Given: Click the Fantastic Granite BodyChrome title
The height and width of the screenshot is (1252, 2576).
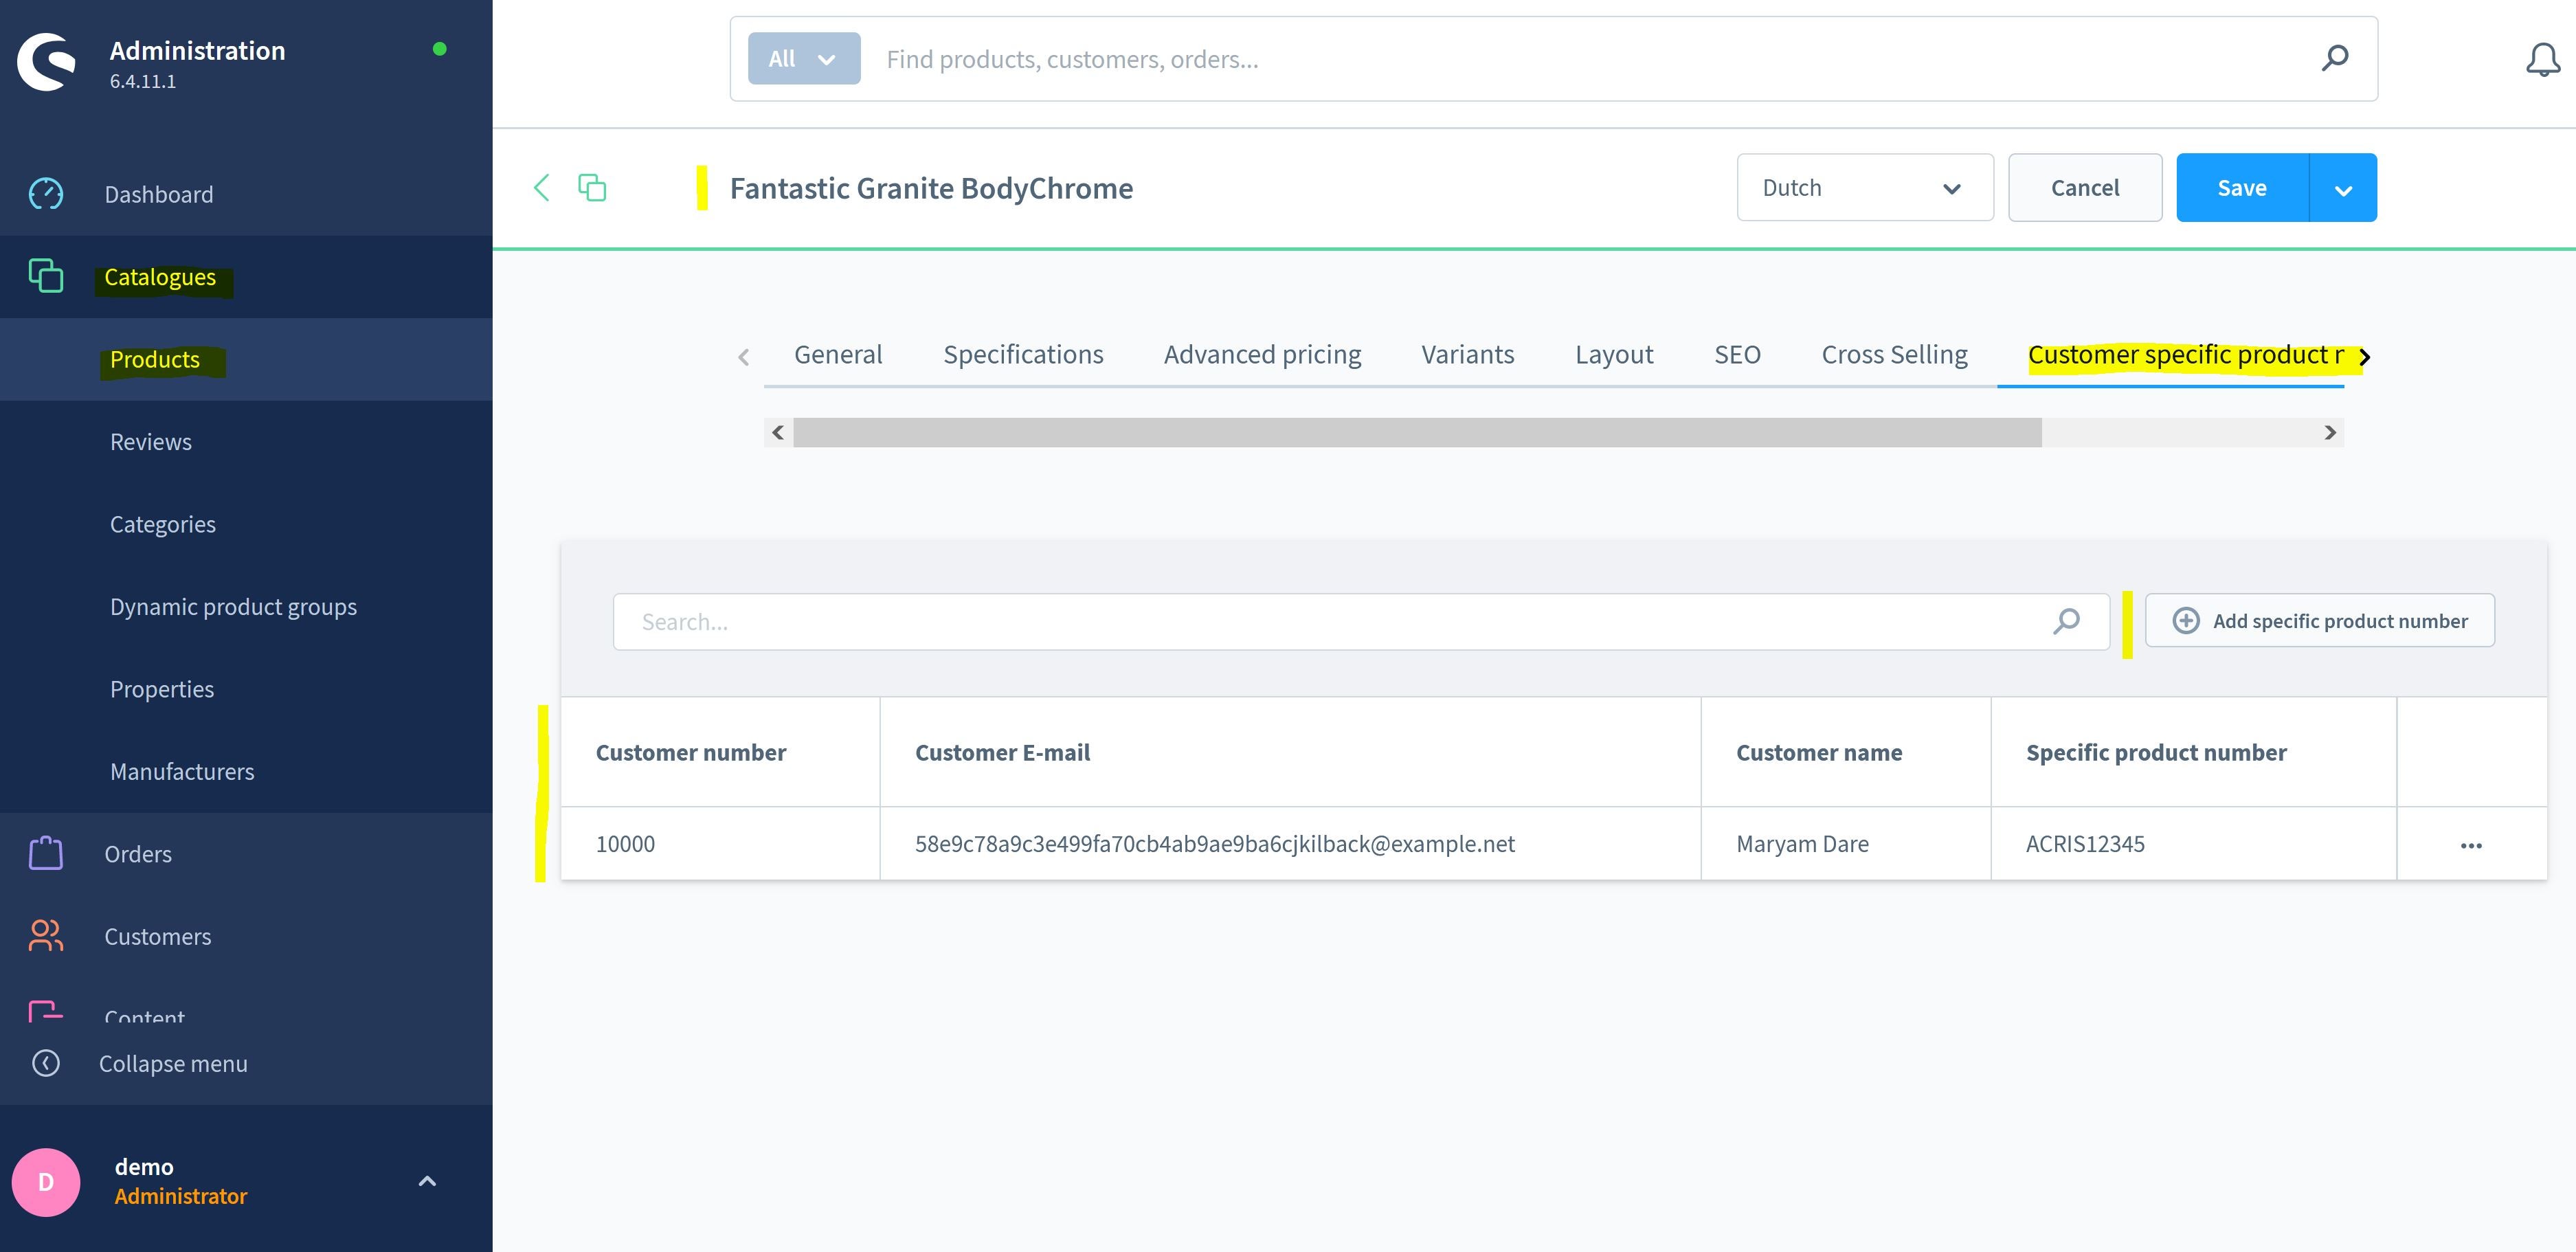Looking at the screenshot, I should tap(931, 188).
